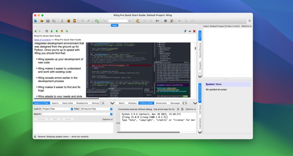
Task: Click the help page horizontal scrollbar
Action: (x=66, y=98)
